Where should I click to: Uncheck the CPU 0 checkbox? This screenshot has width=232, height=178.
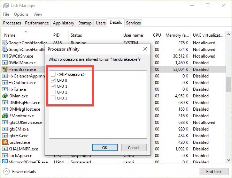tap(53, 80)
